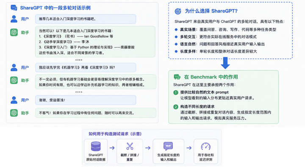Click the blue bullet before 真实场景
Image resolution: width=305 pixels, height=167 pixels.
[x=176, y=30]
